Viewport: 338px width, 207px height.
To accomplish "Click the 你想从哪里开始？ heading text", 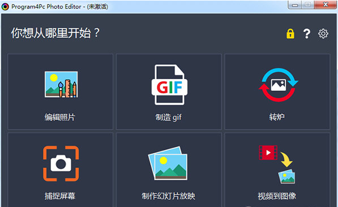I will (55, 33).
